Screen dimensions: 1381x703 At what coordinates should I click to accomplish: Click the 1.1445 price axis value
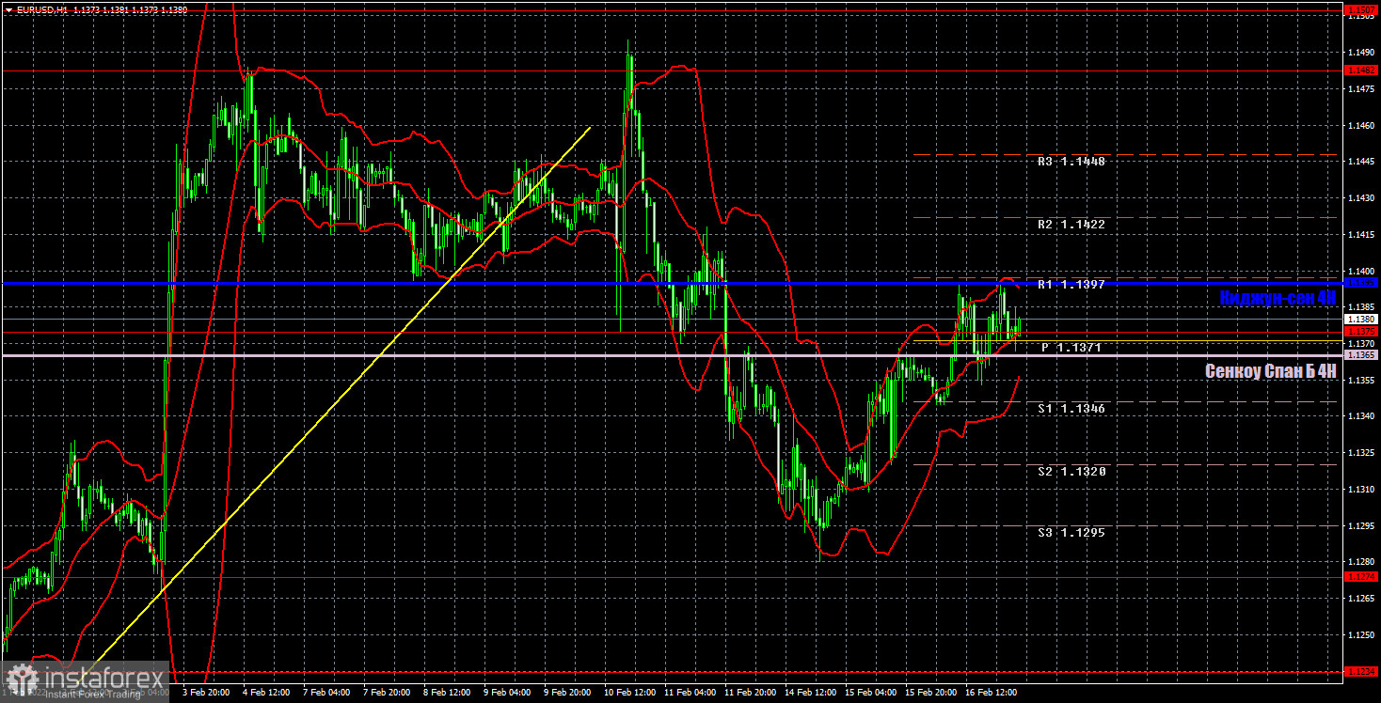click(1360, 162)
